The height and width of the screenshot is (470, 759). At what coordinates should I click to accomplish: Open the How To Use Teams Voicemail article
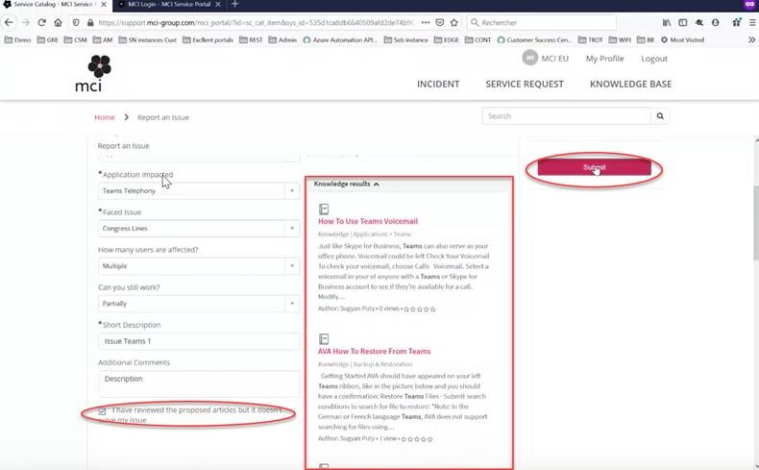(x=368, y=221)
